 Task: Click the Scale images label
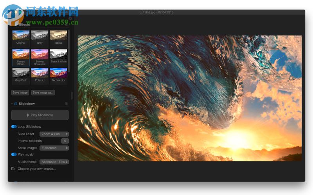pos(27,148)
